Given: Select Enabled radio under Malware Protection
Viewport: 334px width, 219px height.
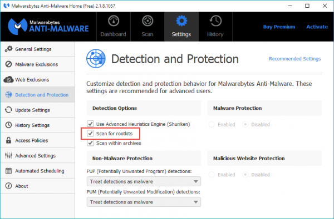Looking at the screenshot, I should tap(212, 124).
